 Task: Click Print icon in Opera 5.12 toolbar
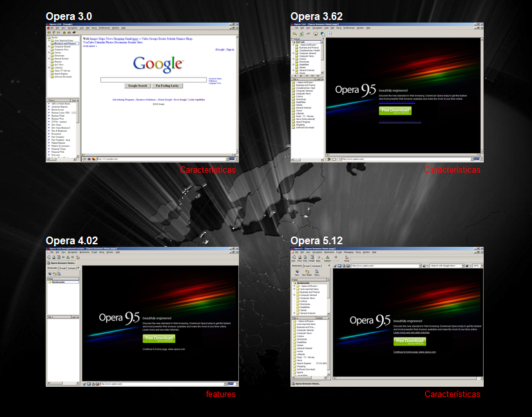point(299,258)
